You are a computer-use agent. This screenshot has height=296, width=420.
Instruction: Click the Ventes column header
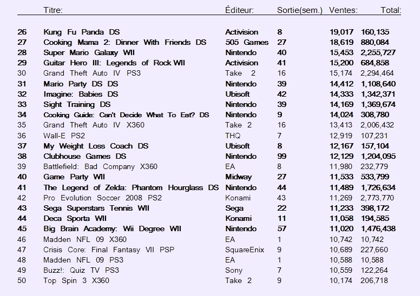(343, 10)
